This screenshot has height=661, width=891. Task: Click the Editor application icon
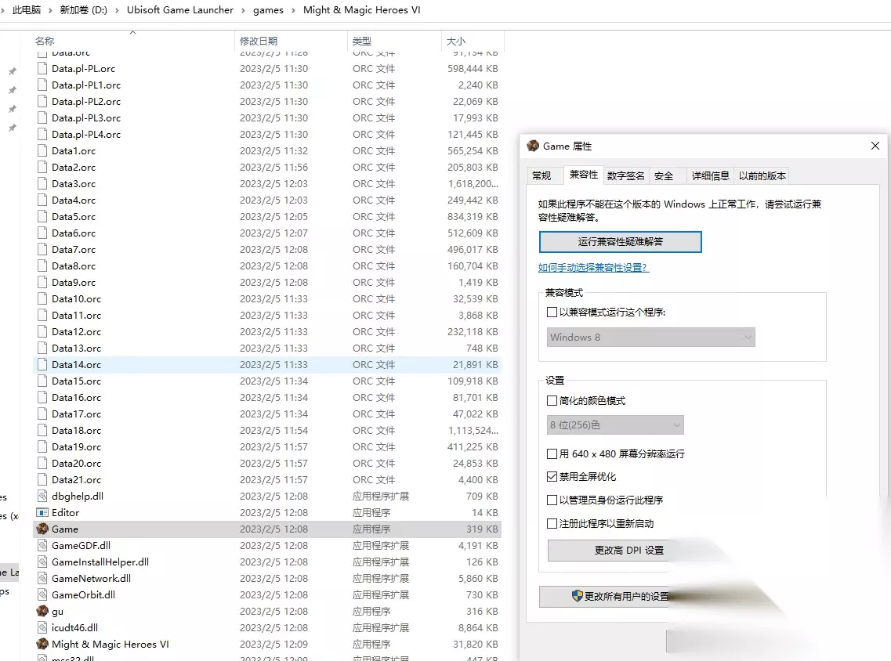42,512
